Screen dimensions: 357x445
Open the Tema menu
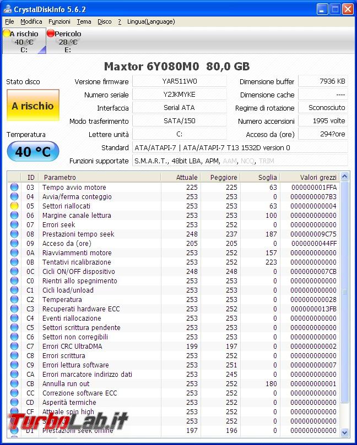click(84, 21)
